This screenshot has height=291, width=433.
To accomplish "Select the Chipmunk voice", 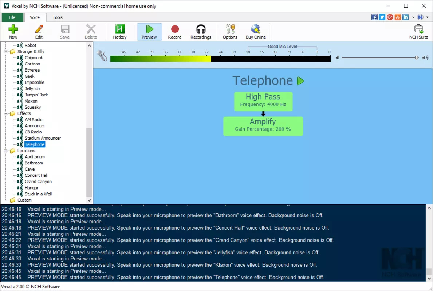I will tap(34, 57).
